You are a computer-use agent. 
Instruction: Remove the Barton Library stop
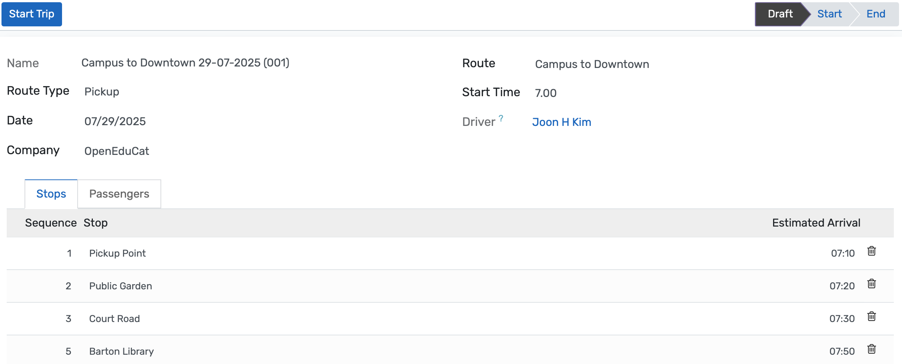coord(872,349)
